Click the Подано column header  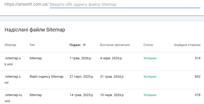click(x=75, y=45)
